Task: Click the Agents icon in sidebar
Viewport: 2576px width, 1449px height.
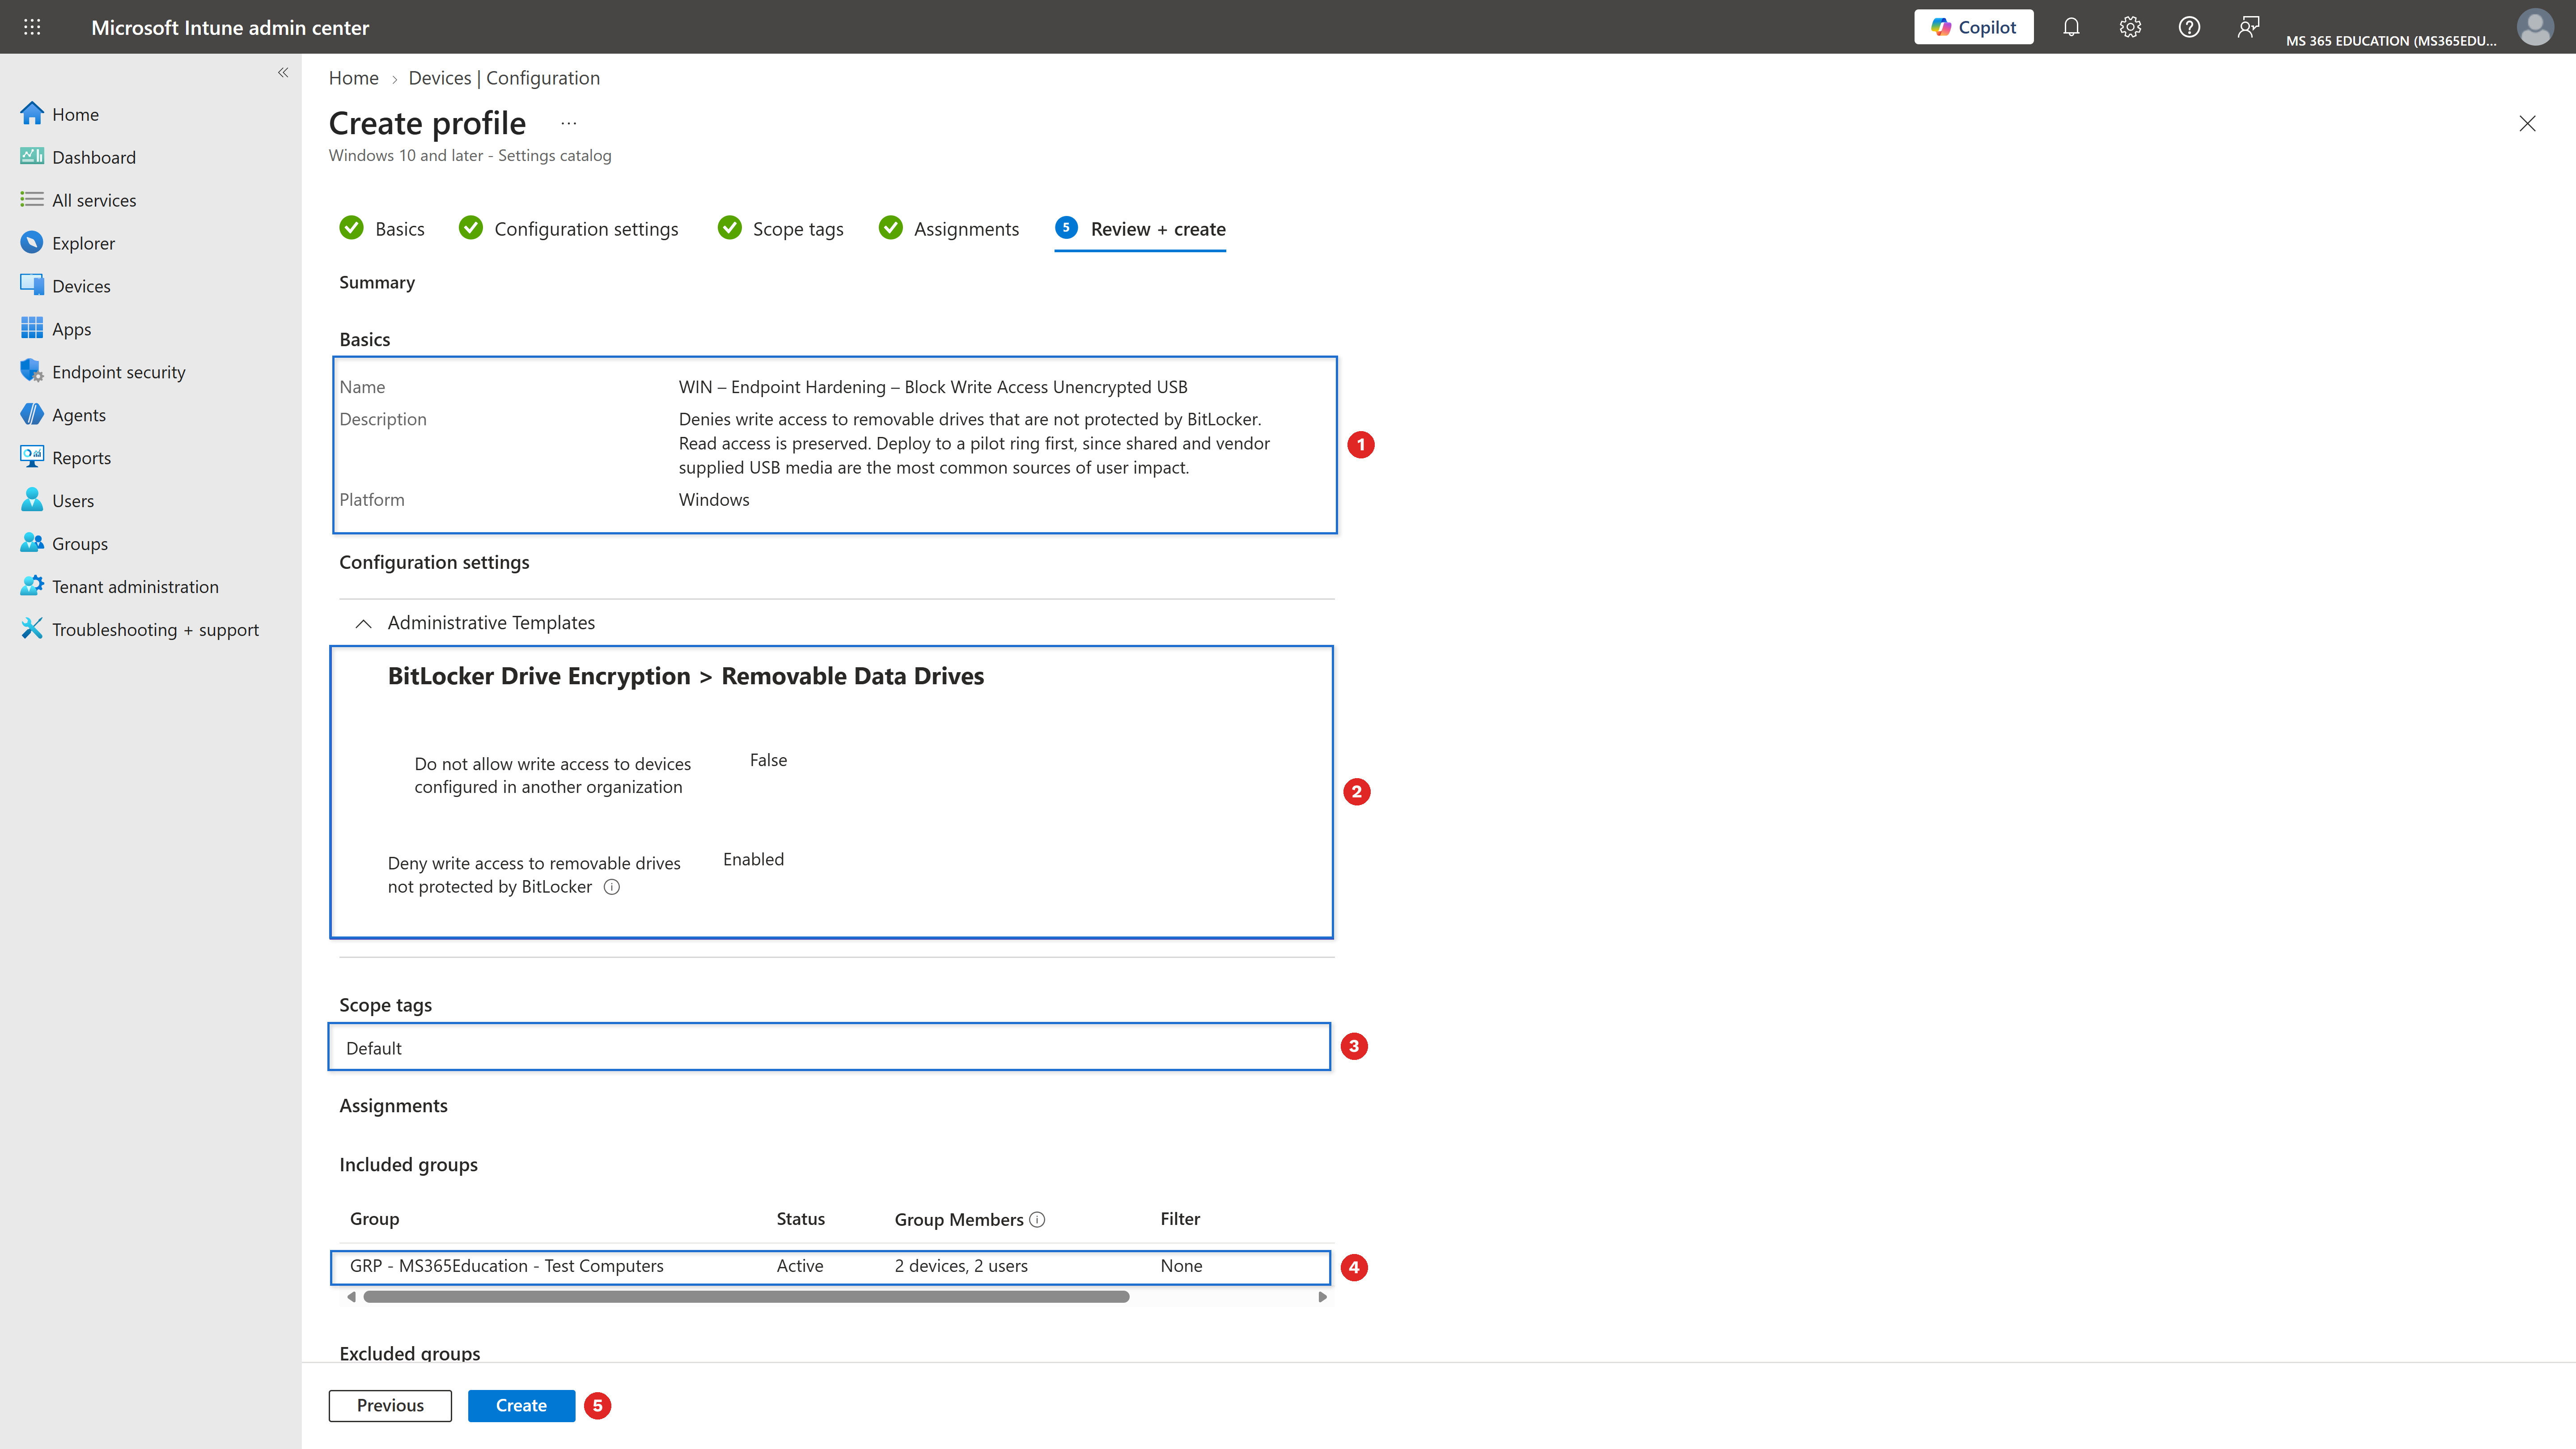Action: (x=32, y=414)
